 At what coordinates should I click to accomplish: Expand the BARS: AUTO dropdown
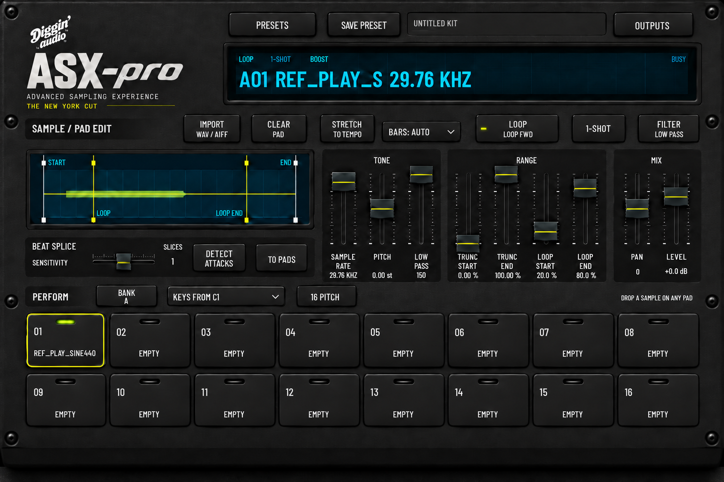pyautogui.click(x=421, y=132)
